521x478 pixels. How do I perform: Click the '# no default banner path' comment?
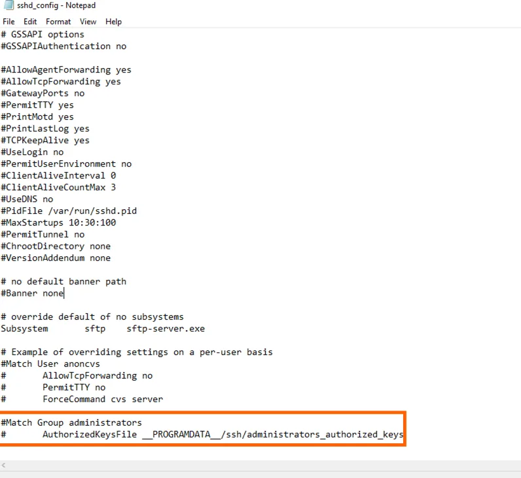pyautogui.click(x=63, y=282)
